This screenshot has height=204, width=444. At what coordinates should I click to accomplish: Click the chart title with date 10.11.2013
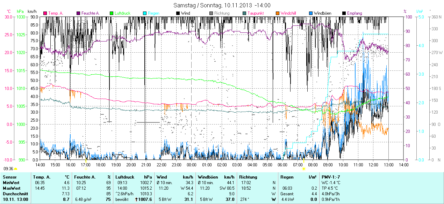click(222, 5)
